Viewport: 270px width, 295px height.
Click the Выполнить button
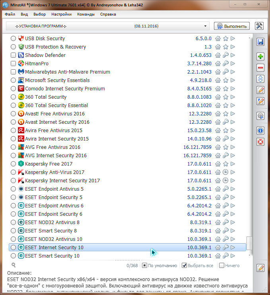(x=232, y=26)
